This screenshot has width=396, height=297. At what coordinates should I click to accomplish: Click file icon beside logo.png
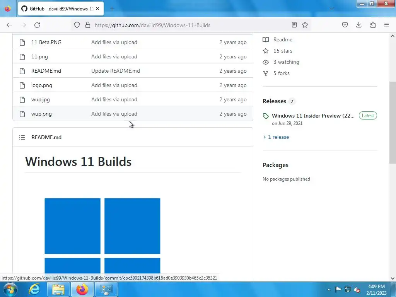pyautogui.click(x=22, y=85)
